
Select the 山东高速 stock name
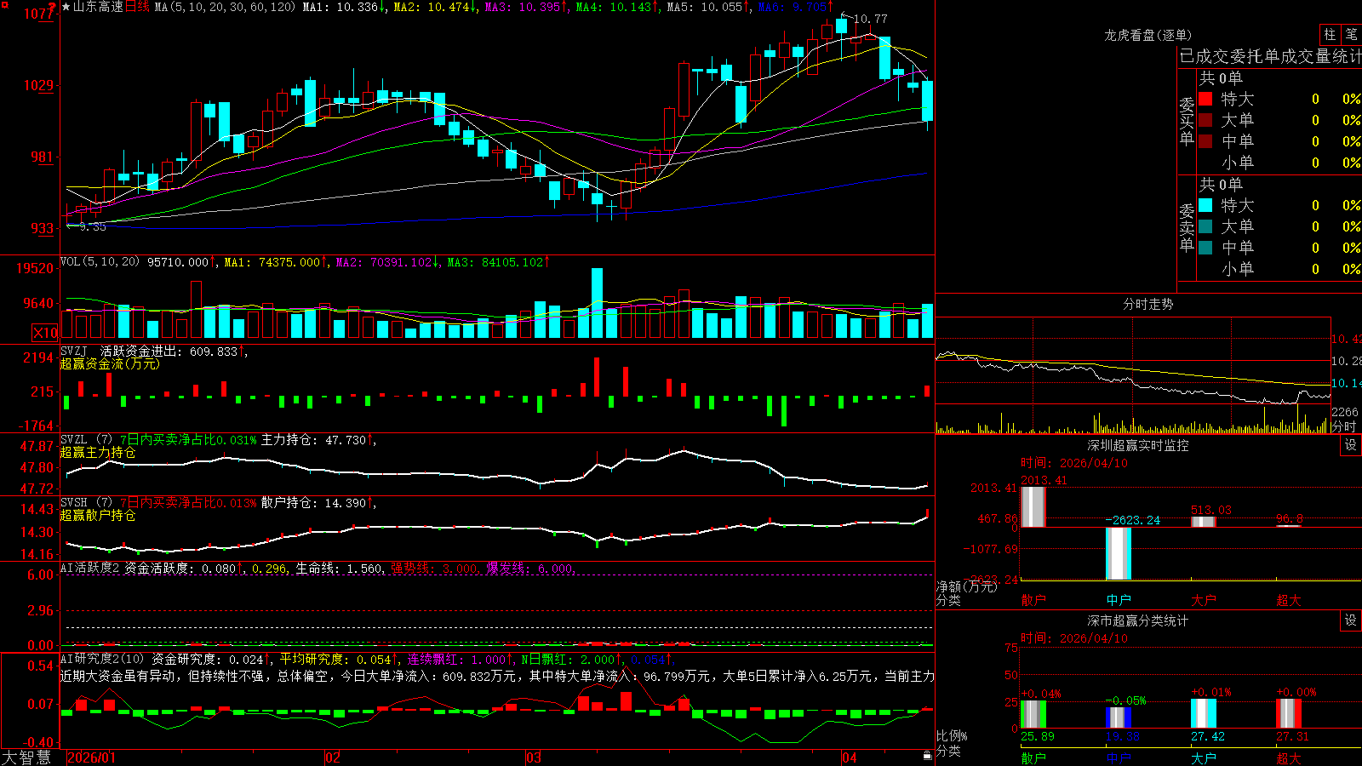coord(98,7)
